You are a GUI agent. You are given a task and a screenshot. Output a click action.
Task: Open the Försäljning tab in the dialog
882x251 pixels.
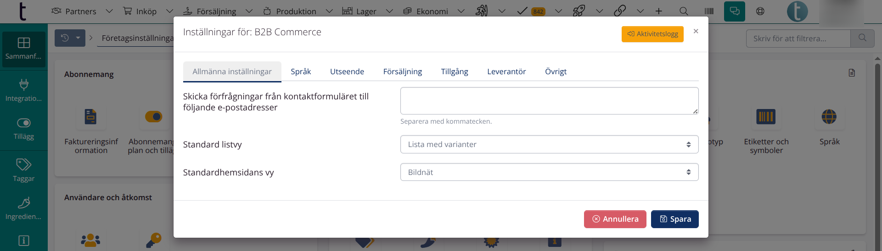point(403,71)
